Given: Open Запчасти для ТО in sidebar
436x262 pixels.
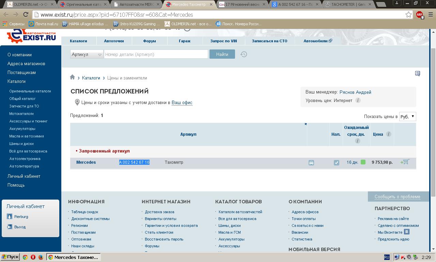Looking at the screenshot, I should point(24,106).
